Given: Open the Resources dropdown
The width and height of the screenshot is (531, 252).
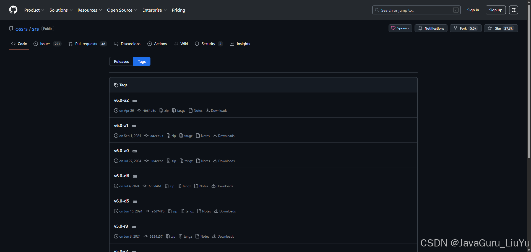Looking at the screenshot, I should (x=90, y=10).
